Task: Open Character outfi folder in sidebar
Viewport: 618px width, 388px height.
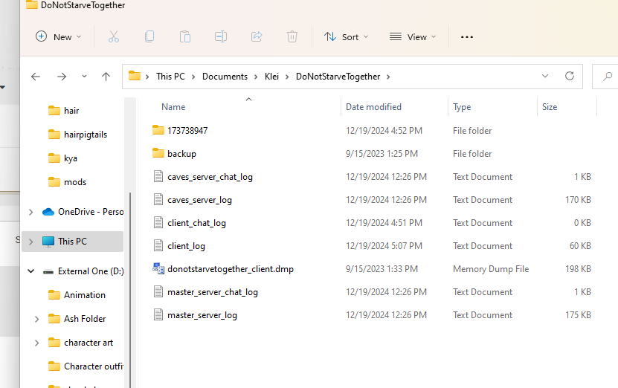Action: click(94, 366)
